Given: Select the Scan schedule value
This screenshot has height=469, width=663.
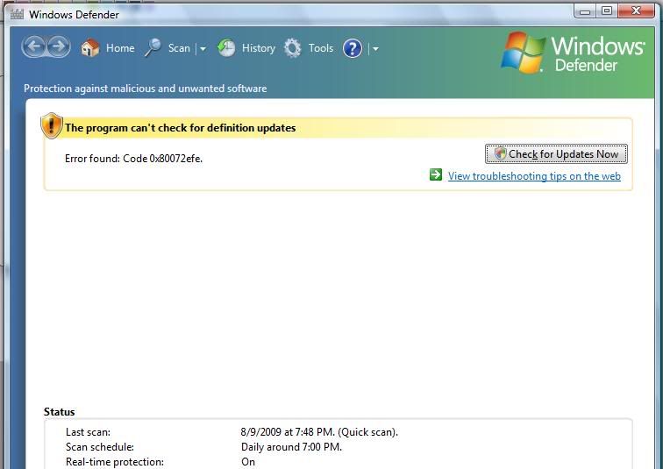Looking at the screenshot, I should [291, 447].
